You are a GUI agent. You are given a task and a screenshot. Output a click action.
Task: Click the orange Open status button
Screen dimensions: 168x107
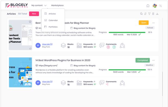[x=144, y=23]
